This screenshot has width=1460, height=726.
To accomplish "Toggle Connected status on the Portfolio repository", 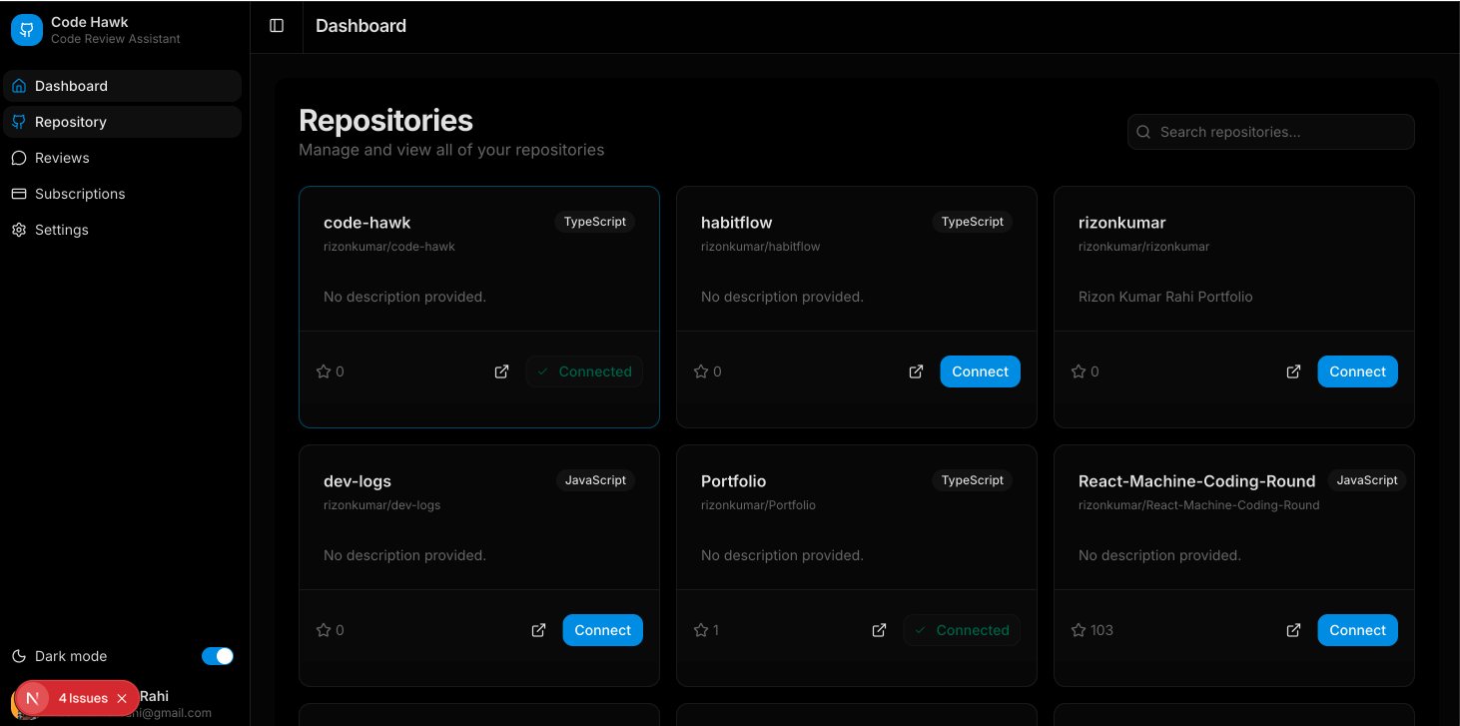I will (961, 630).
